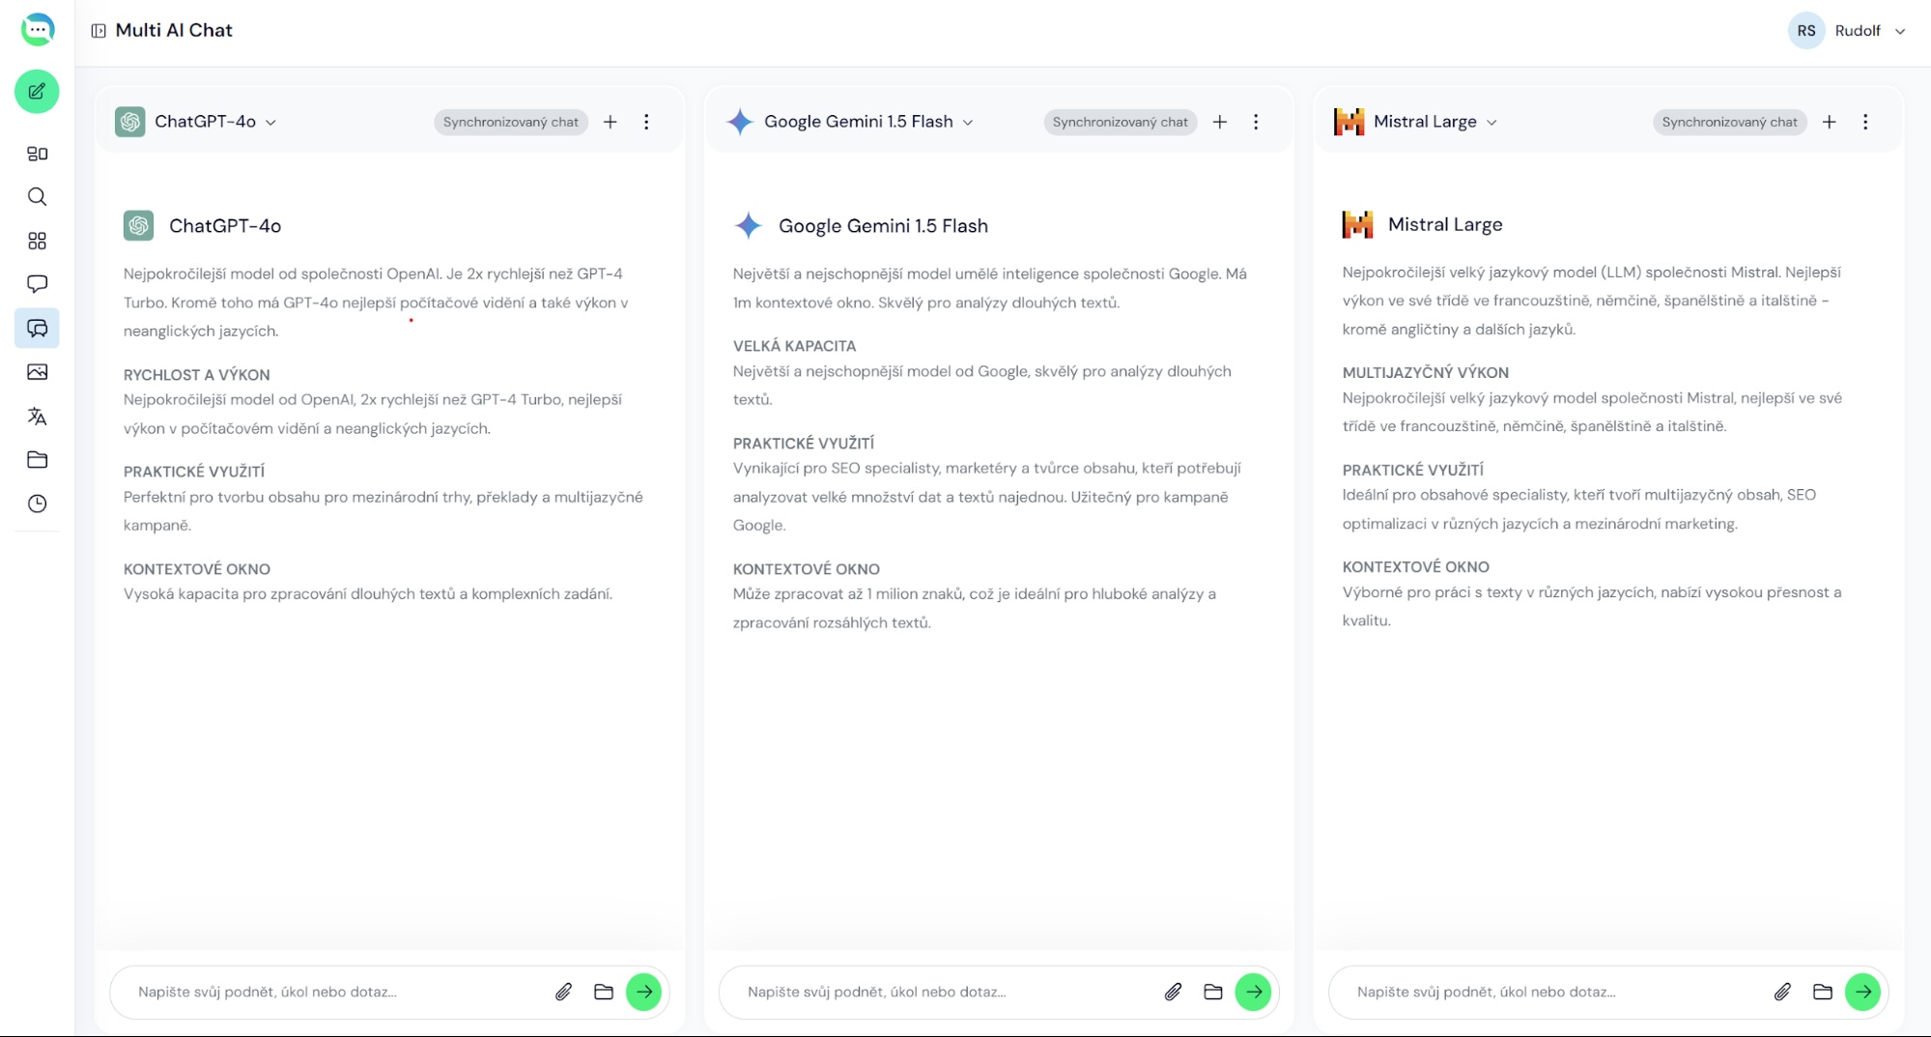The height and width of the screenshot is (1037, 1931).
Task: Click the RS avatar circle
Action: pos(1806,31)
